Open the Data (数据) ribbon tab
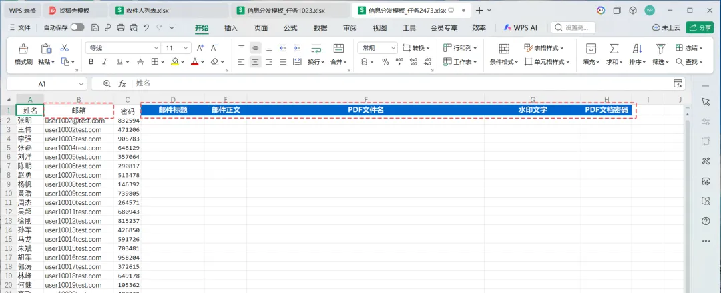This screenshot has height=293, width=721. (320, 28)
